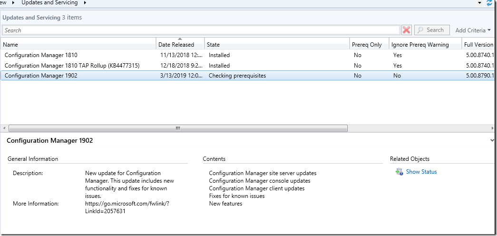Open the Show Status link
Image resolution: width=497 pixels, height=236 pixels.
(x=421, y=172)
